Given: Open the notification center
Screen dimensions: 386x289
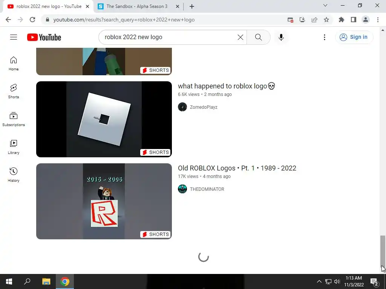Looking at the screenshot, I should pyautogui.click(x=374, y=281).
